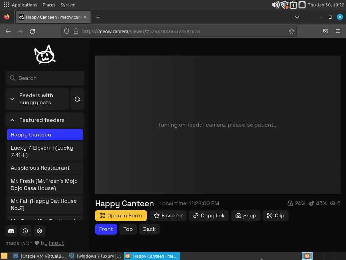The width and height of the screenshot is (346, 260).
Task: Click the volume icon in system tray
Action: 275,5
